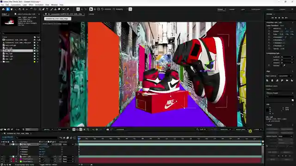Jump to first frame in Preview panel

272,18
